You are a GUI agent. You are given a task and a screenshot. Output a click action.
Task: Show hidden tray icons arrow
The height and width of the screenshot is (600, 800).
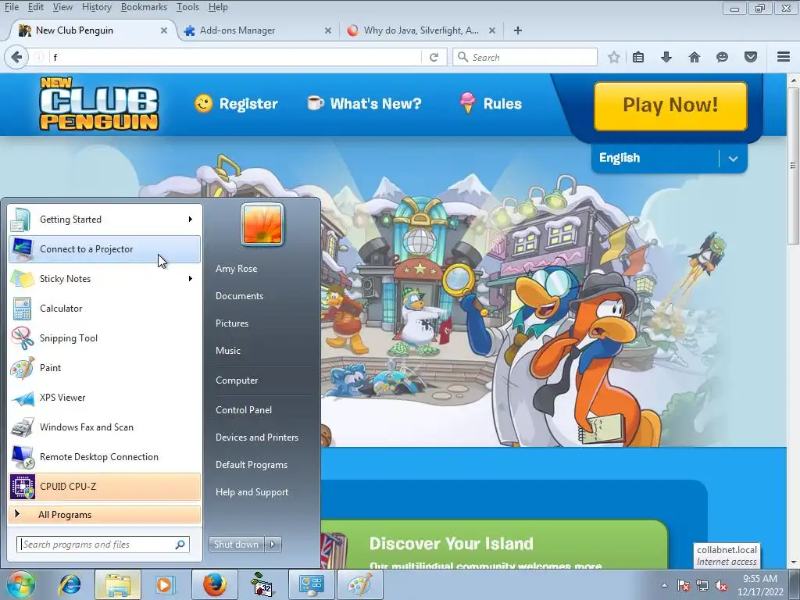[x=664, y=585]
